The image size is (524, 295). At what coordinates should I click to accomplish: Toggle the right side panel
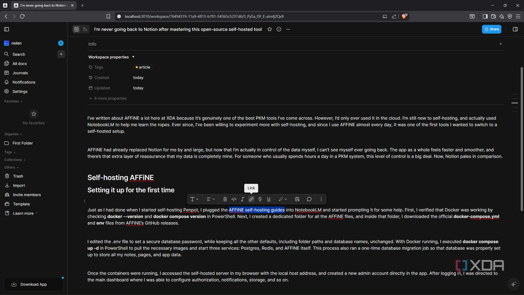point(515,29)
